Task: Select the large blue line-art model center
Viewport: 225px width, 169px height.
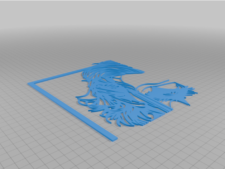Action: (x=115, y=93)
